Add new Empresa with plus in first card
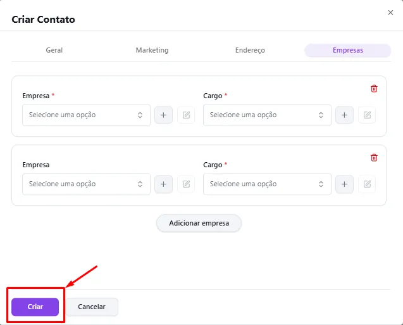403x325 pixels. pos(163,115)
